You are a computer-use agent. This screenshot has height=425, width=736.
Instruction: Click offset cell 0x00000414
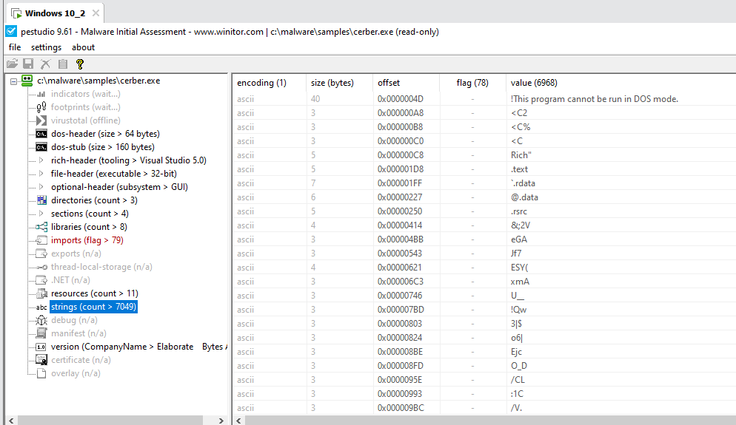[399, 225]
